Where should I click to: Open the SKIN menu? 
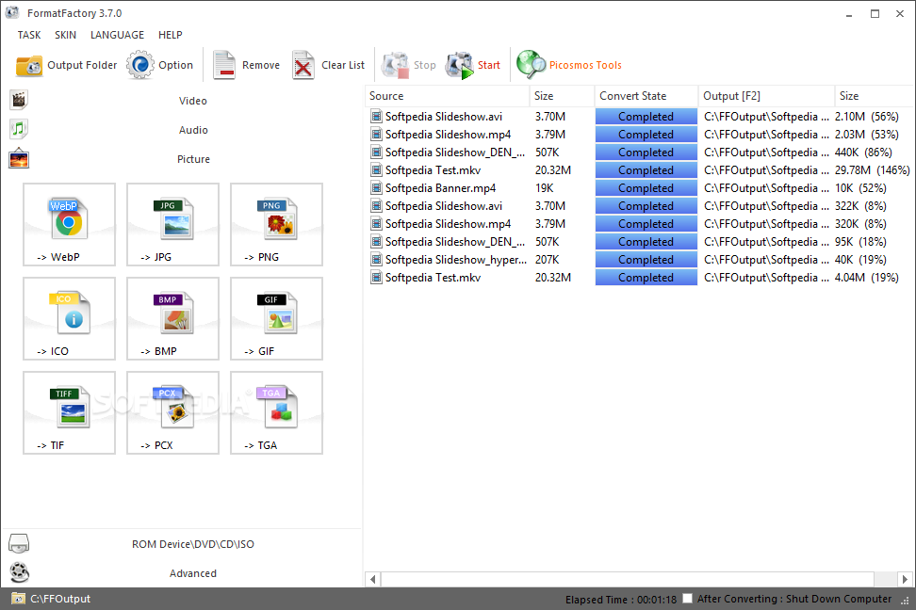[65, 35]
